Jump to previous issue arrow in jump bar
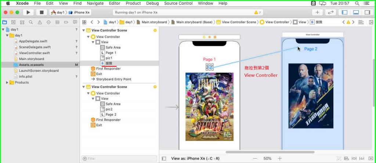The height and width of the screenshot is (163, 376). [343, 22]
